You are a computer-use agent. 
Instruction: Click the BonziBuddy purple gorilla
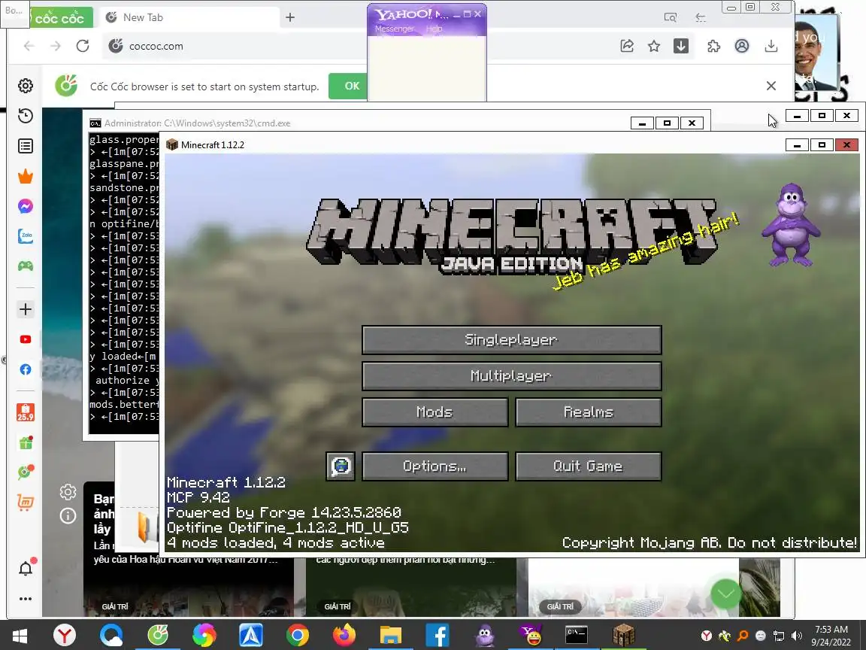(x=791, y=225)
